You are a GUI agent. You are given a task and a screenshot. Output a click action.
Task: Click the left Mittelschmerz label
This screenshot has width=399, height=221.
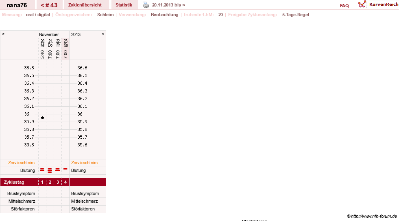(x=22, y=201)
